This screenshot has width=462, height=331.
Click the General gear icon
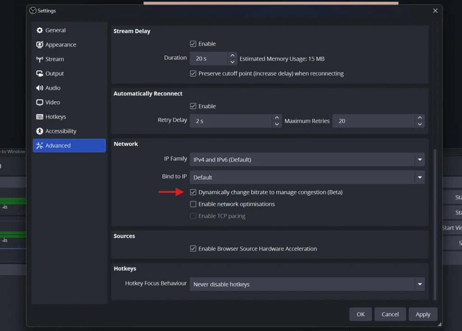point(40,30)
